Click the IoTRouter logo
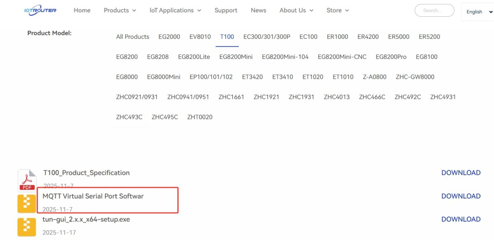 40,9
